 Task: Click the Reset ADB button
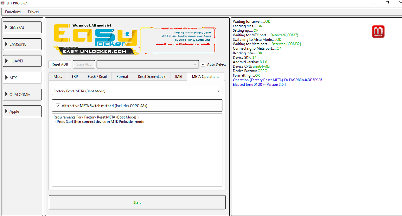(60, 64)
